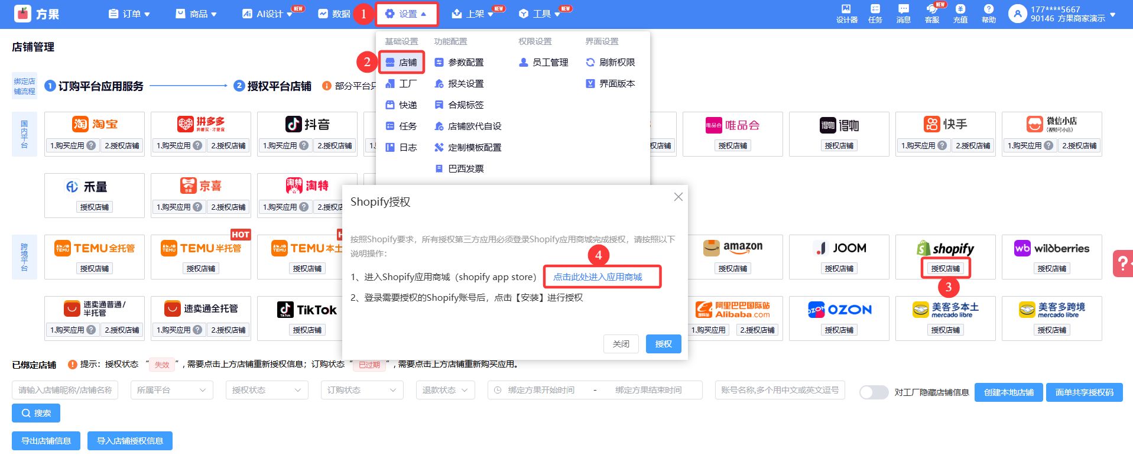Click the 导入店铺授权信息 button
The height and width of the screenshot is (455, 1133).
click(130, 441)
